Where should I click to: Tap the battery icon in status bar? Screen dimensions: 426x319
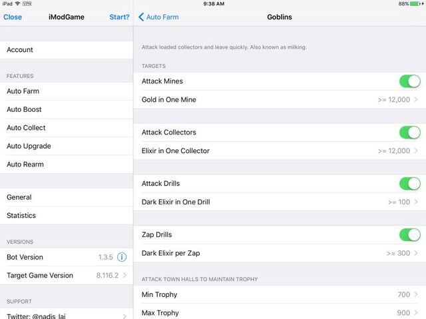(x=415, y=3)
